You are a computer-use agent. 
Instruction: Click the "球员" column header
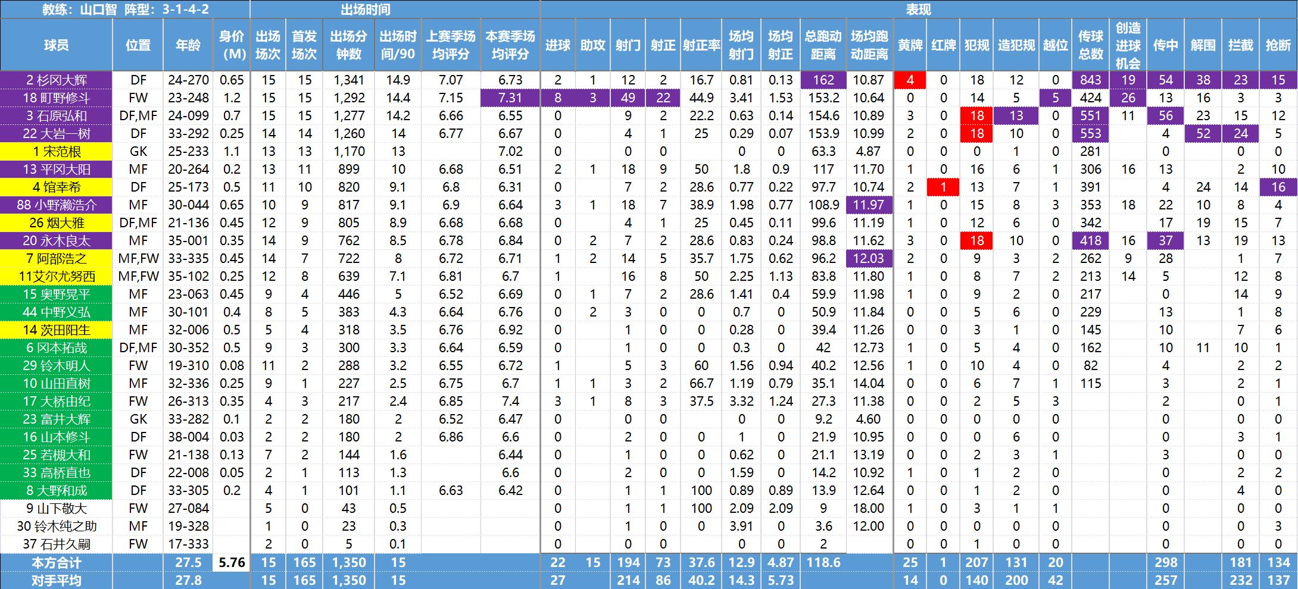click(57, 45)
